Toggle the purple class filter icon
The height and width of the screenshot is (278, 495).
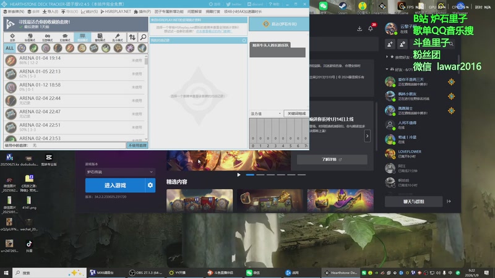click(x=130, y=48)
